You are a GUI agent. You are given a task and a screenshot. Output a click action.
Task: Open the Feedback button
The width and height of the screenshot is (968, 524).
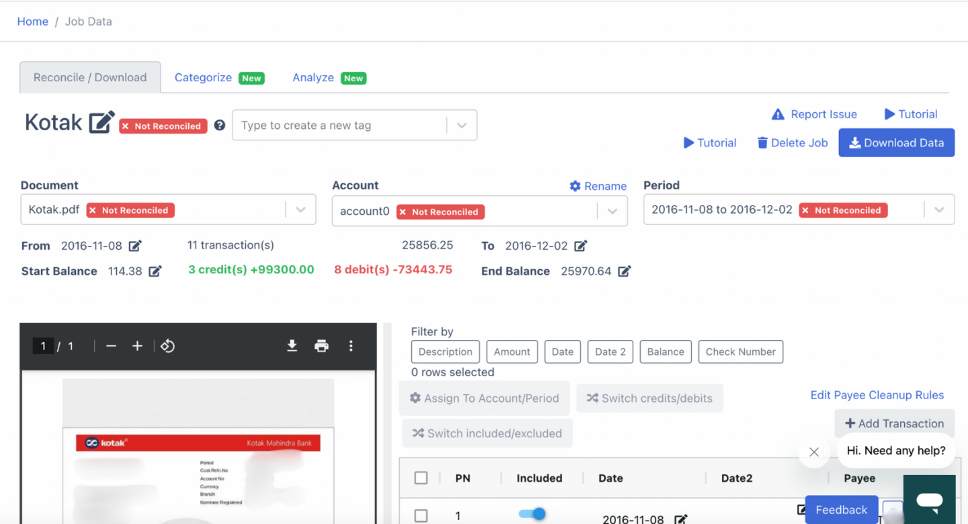(x=842, y=510)
